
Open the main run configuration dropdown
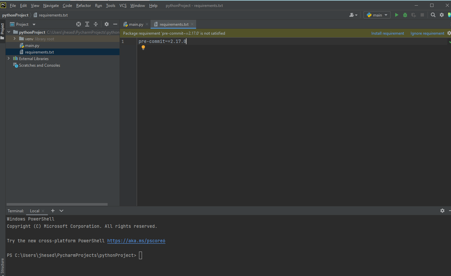coord(377,15)
